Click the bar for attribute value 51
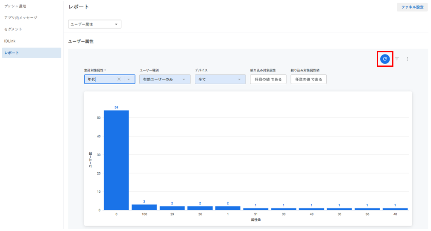 tap(255, 209)
